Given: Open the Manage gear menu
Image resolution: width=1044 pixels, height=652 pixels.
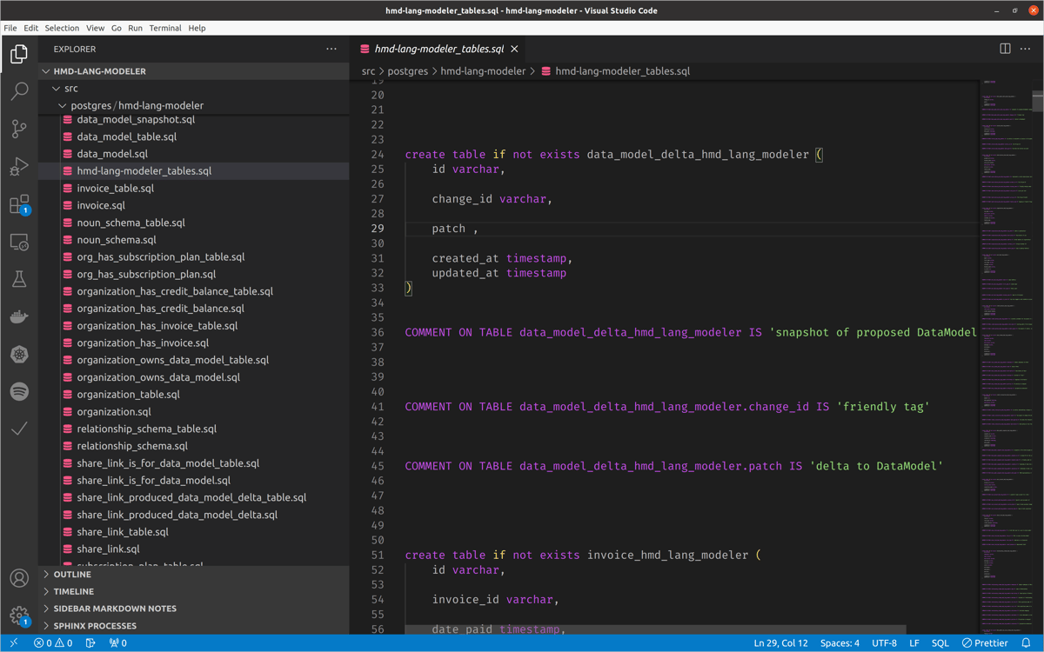Looking at the screenshot, I should coord(19,614).
